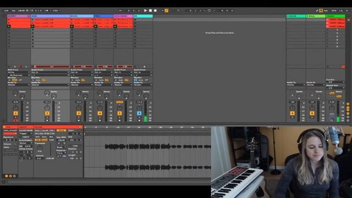Toggle the Warp button in Sample box
The image size is (352, 198).
click(x=61, y=130)
